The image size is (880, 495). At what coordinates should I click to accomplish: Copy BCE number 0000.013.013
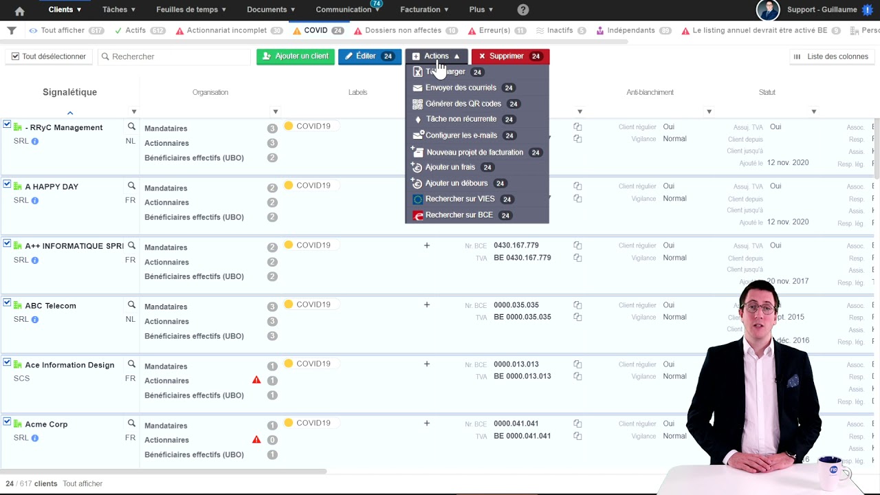(577, 364)
